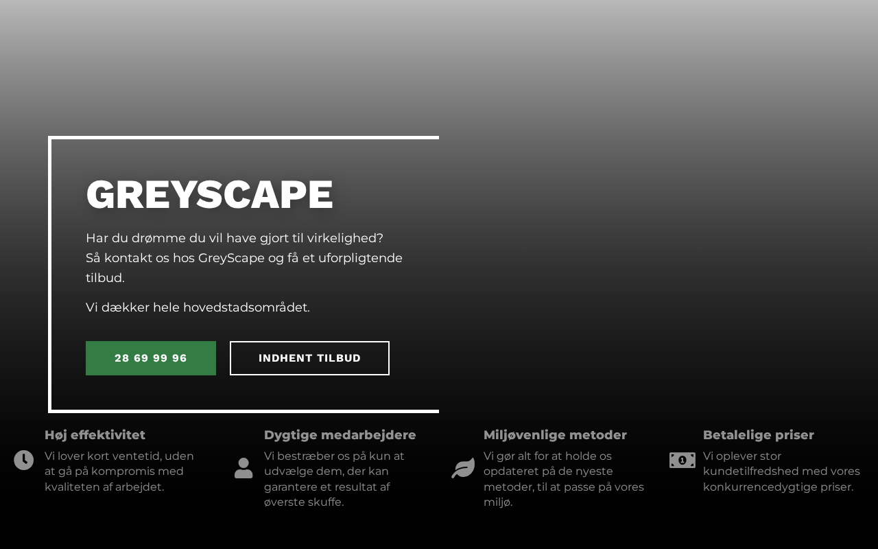Viewport: 878px width, 549px height.
Task: Select the Høj effektivitet heading
Action: tap(95, 435)
